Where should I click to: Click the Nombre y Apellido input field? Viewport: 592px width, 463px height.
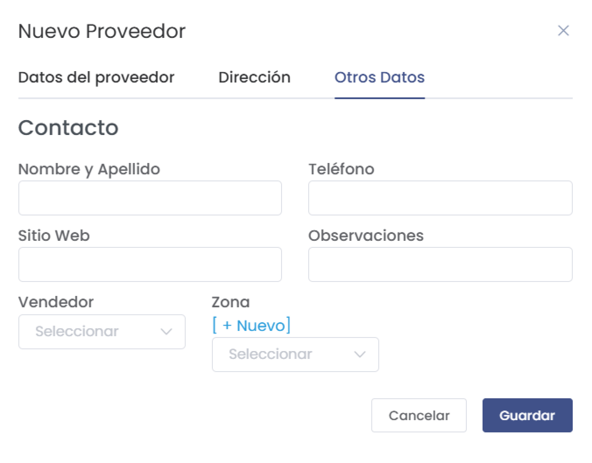tap(150, 198)
